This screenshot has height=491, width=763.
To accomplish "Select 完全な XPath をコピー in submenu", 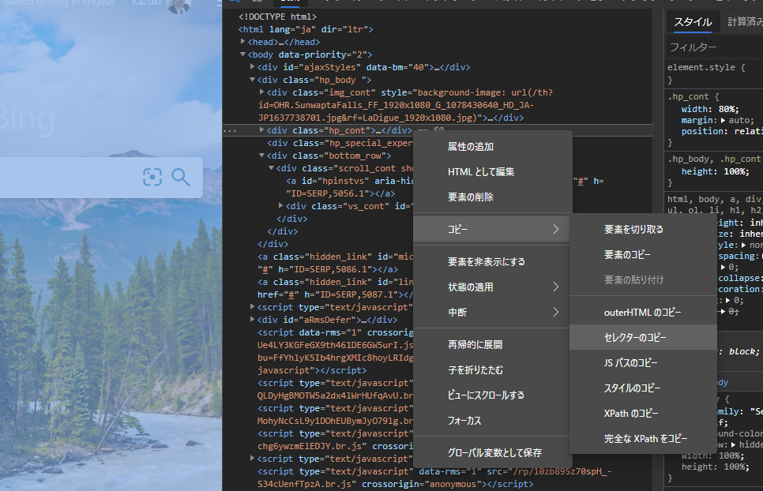I will coord(643,438).
